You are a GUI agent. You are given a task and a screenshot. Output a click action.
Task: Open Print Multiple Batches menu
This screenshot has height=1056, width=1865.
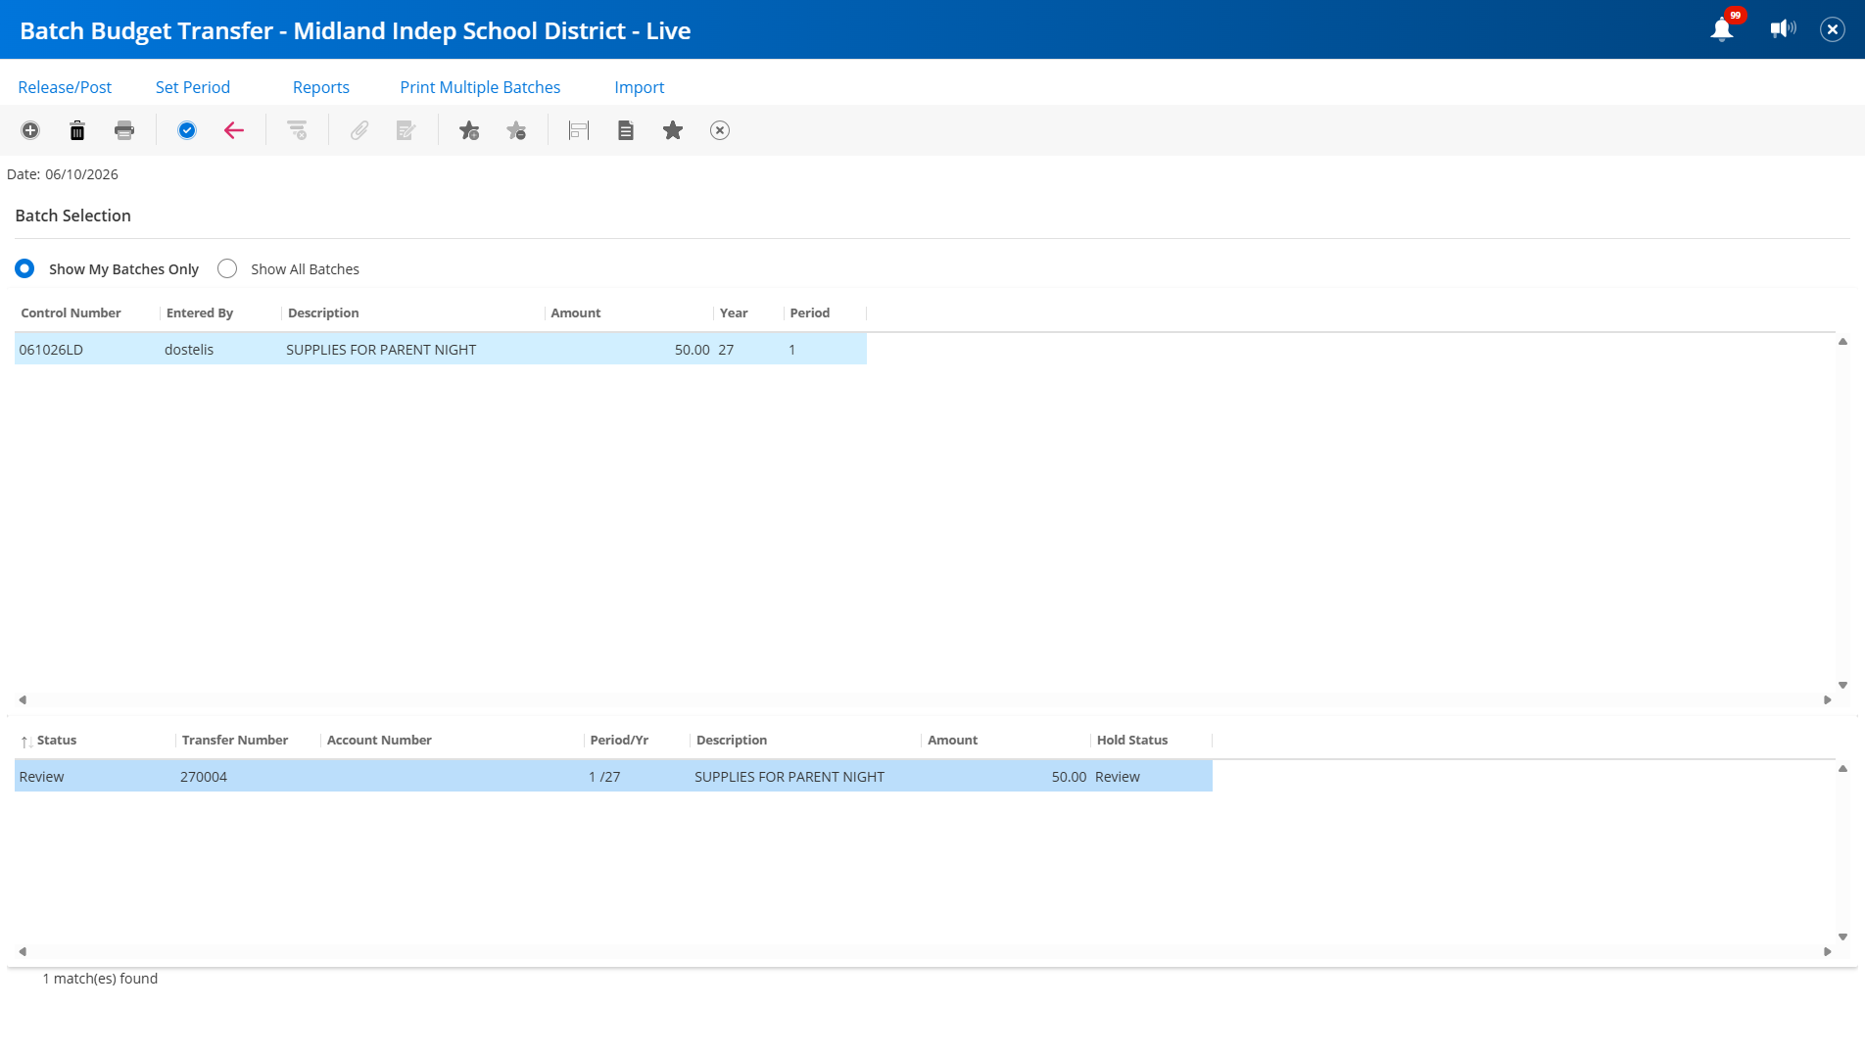(480, 87)
